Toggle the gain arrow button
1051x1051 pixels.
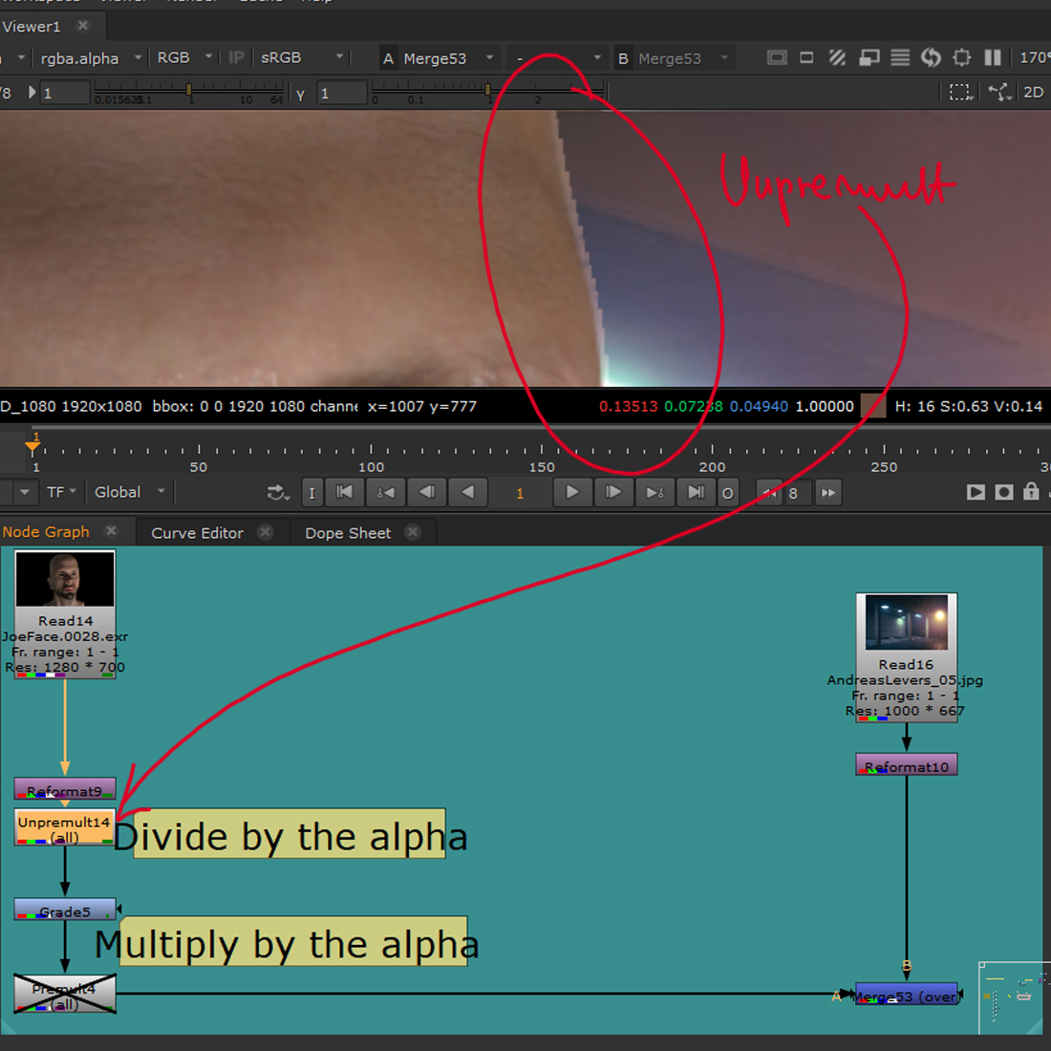(31, 92)
